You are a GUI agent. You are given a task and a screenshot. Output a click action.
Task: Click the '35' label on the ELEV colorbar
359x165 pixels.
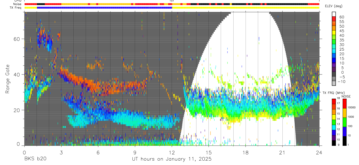341,40
